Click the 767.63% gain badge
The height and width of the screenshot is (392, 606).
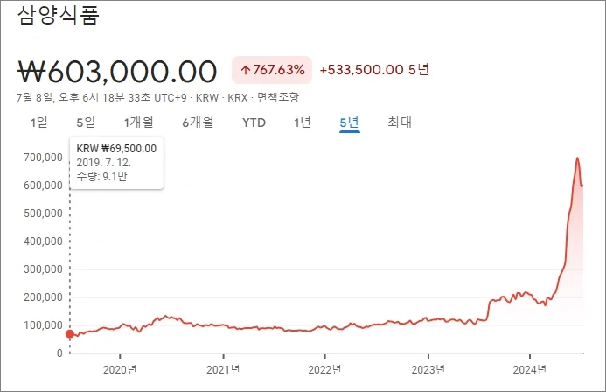pyautogui.click(x=272, y=70)
